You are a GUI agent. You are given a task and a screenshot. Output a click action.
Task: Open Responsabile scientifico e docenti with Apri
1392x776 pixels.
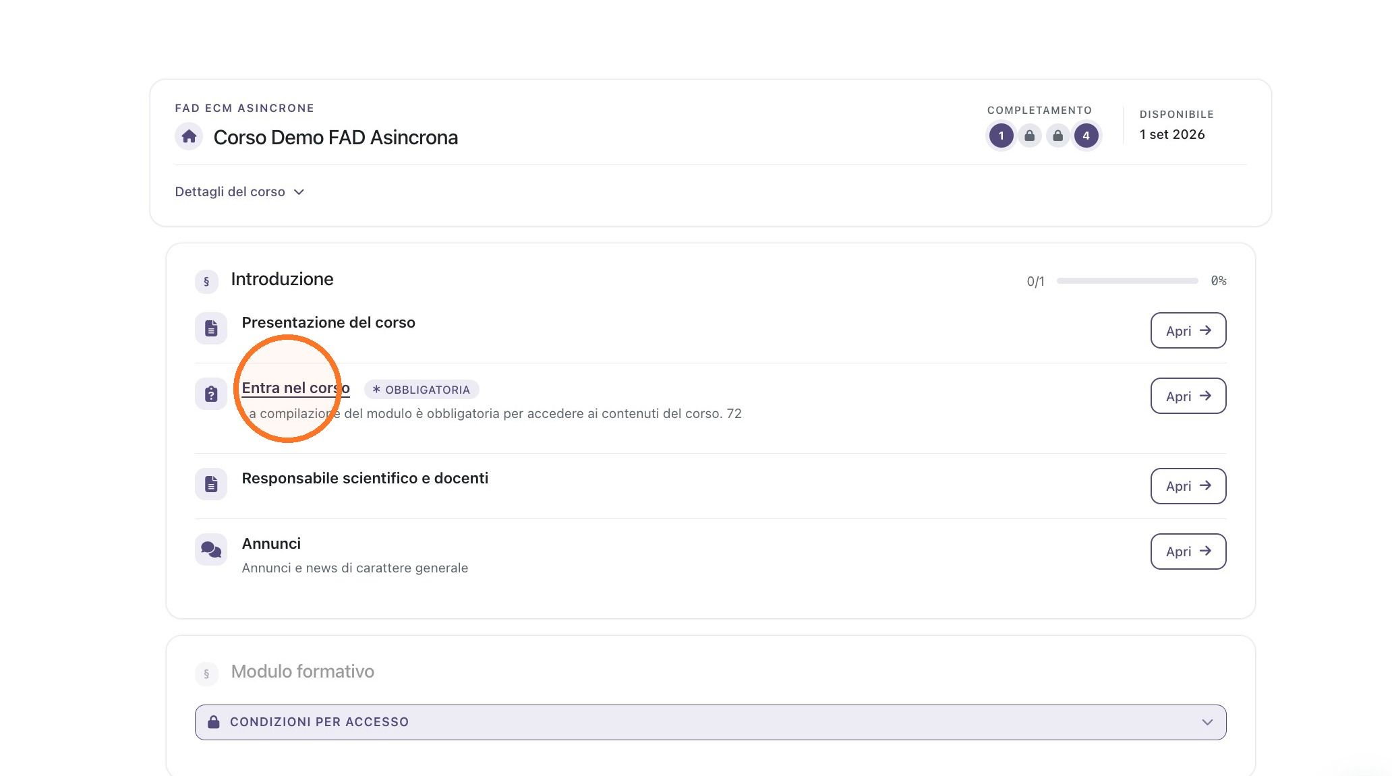pyautogui.click(x=1188, y=486)
